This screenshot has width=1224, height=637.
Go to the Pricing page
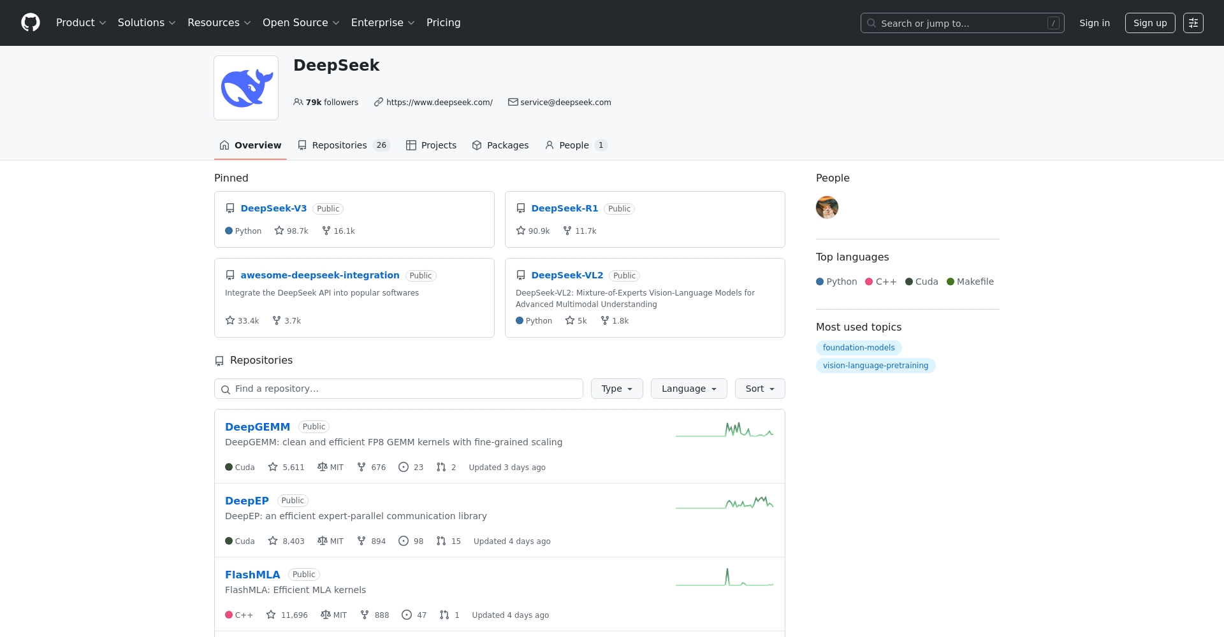444,23
